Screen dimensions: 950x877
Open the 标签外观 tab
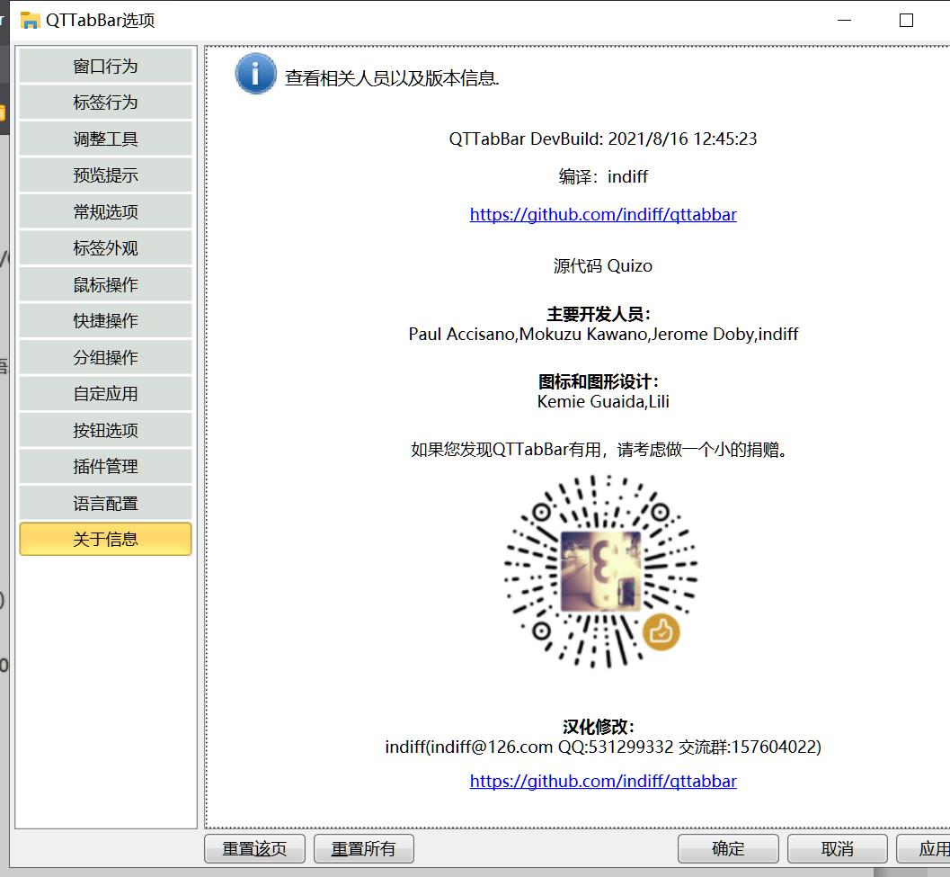click(x=105, y=248)
